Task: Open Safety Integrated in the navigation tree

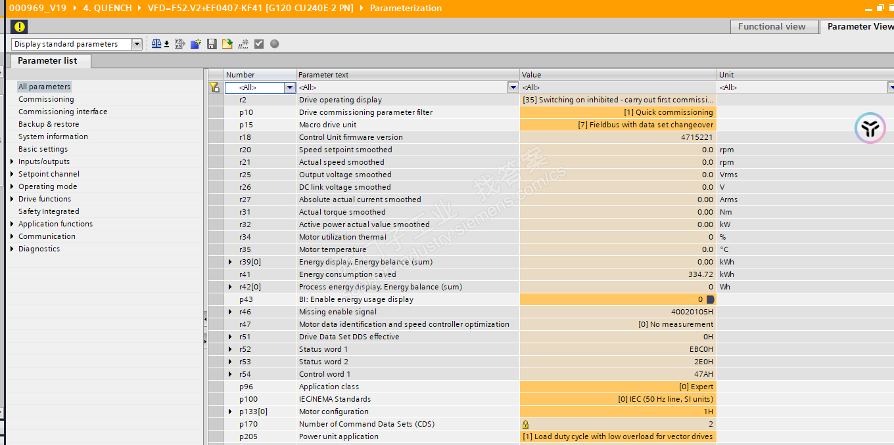Action: 49,211
